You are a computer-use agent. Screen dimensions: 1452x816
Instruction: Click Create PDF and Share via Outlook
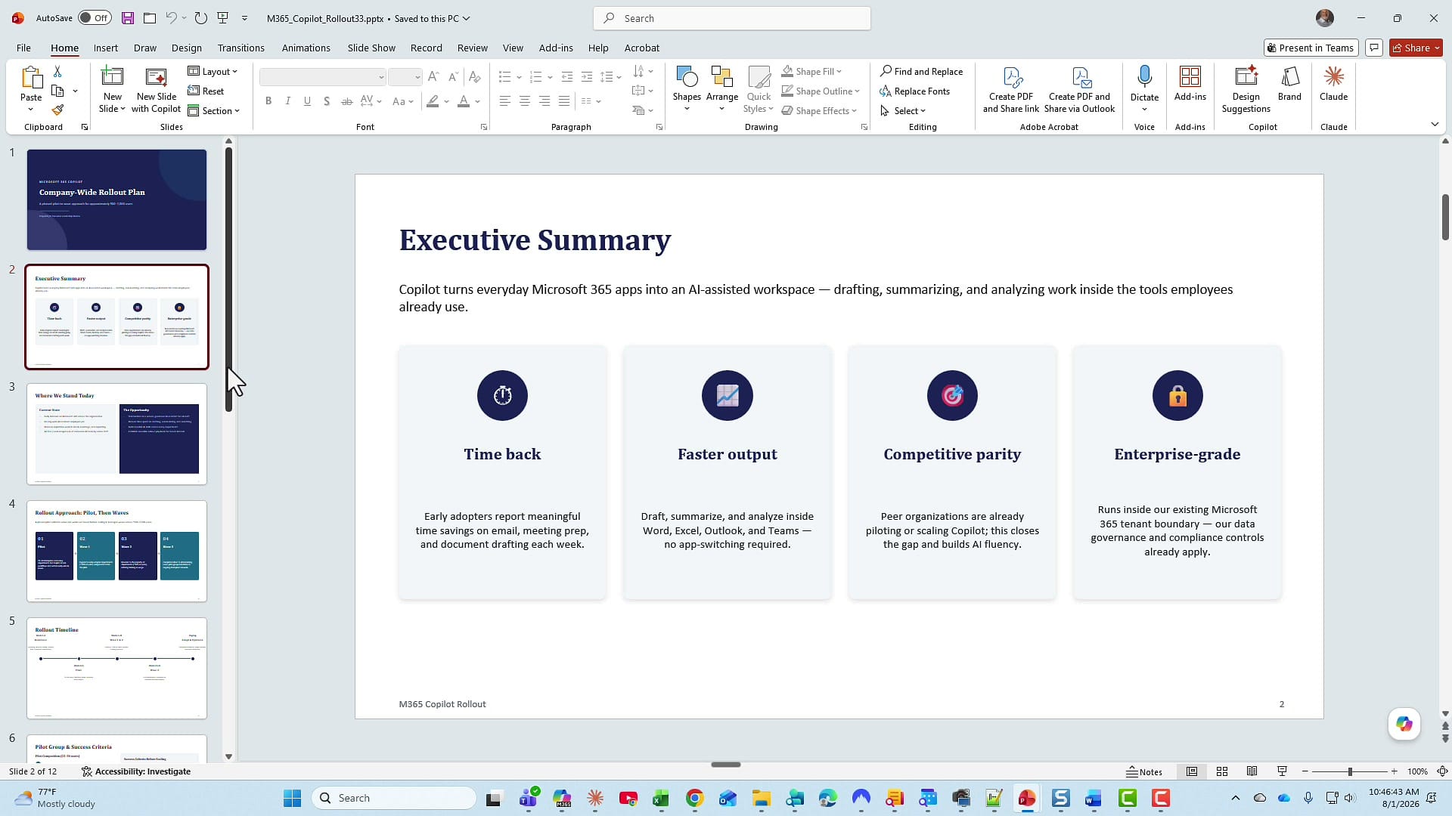(1079, 90)
